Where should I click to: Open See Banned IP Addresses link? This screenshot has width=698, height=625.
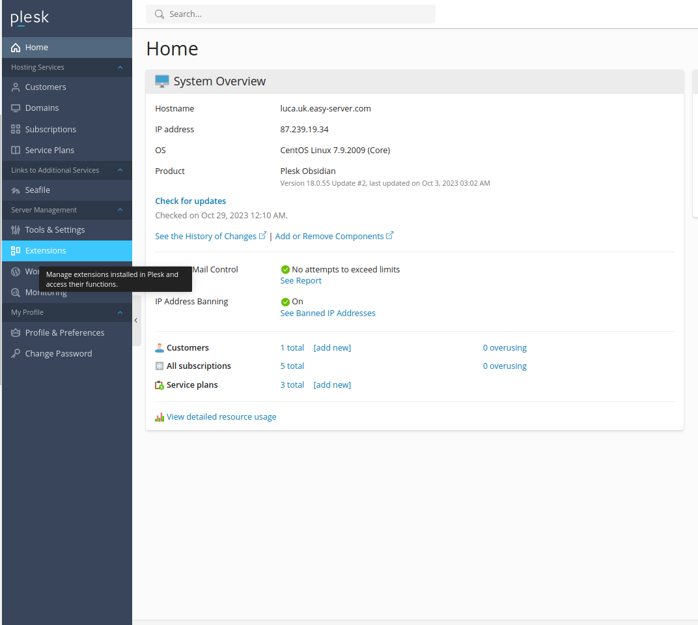328,313
